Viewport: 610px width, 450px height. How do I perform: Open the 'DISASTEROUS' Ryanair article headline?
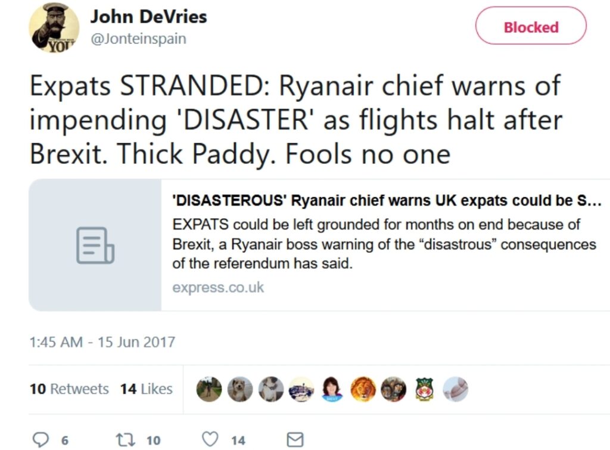[387, 200]
